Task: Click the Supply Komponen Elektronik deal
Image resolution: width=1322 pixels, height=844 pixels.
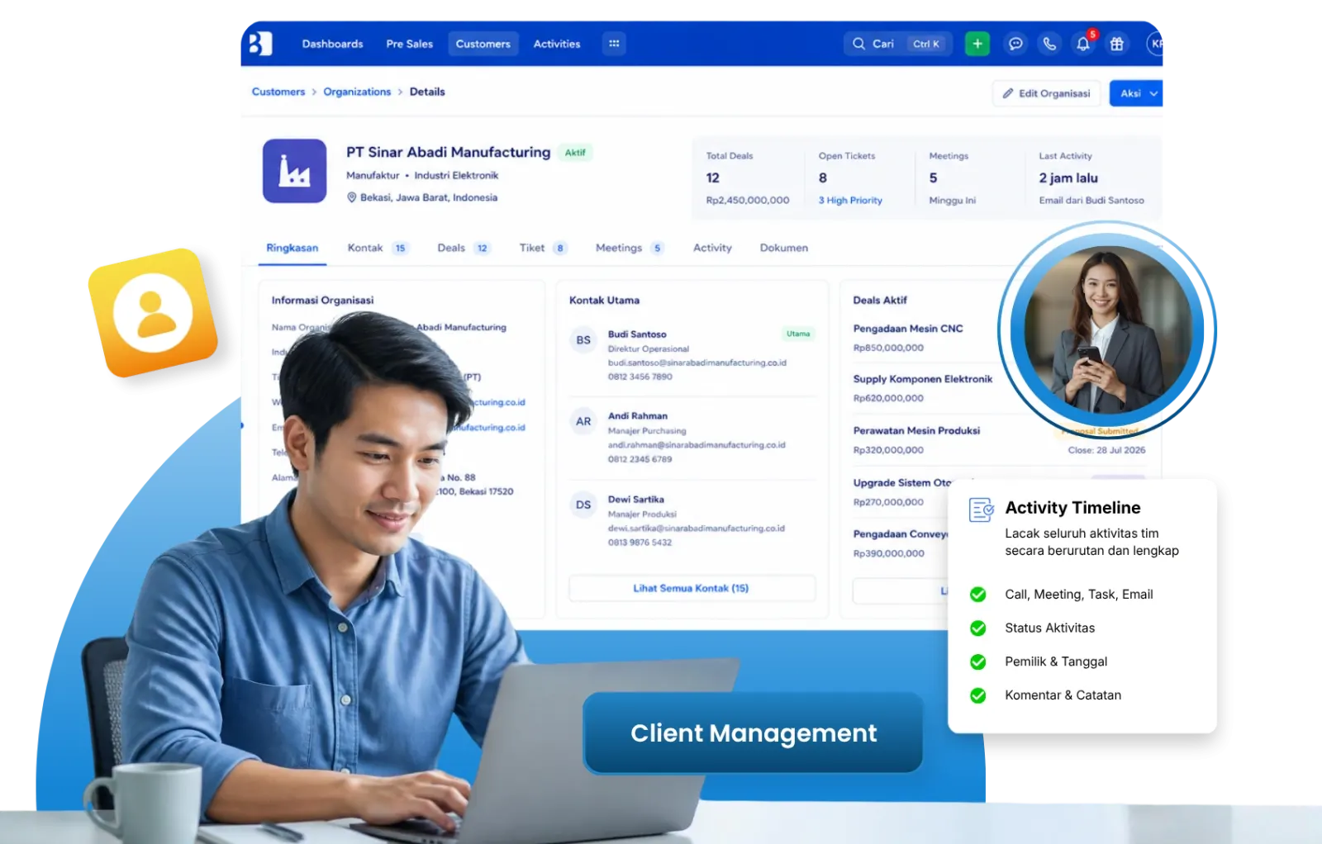Action: click(923, 379)
